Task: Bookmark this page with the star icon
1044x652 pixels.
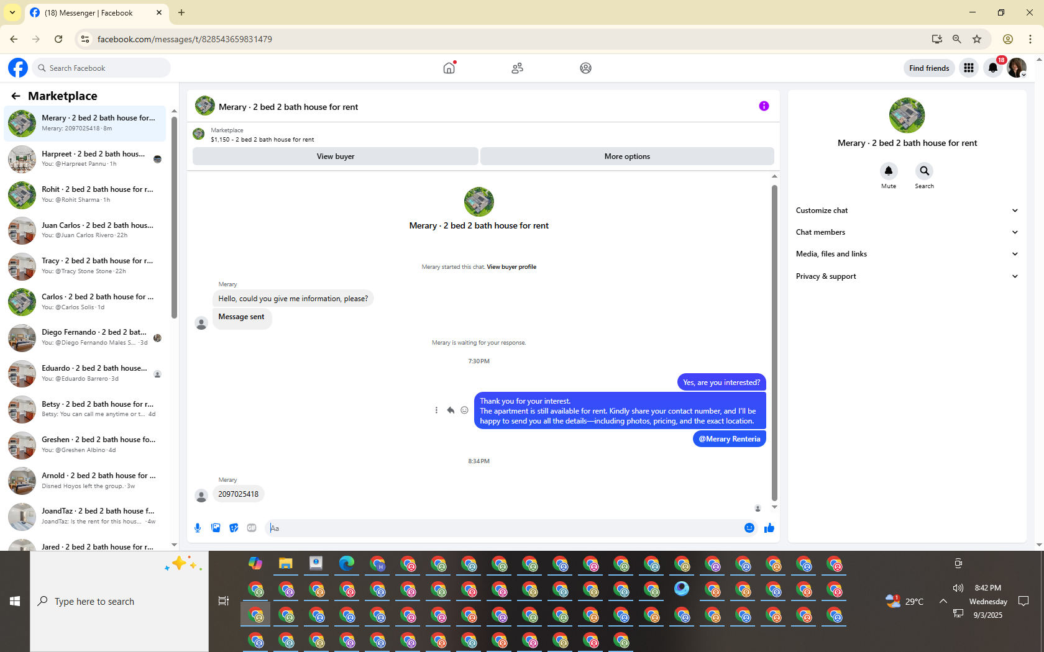Action: point(977,39)
